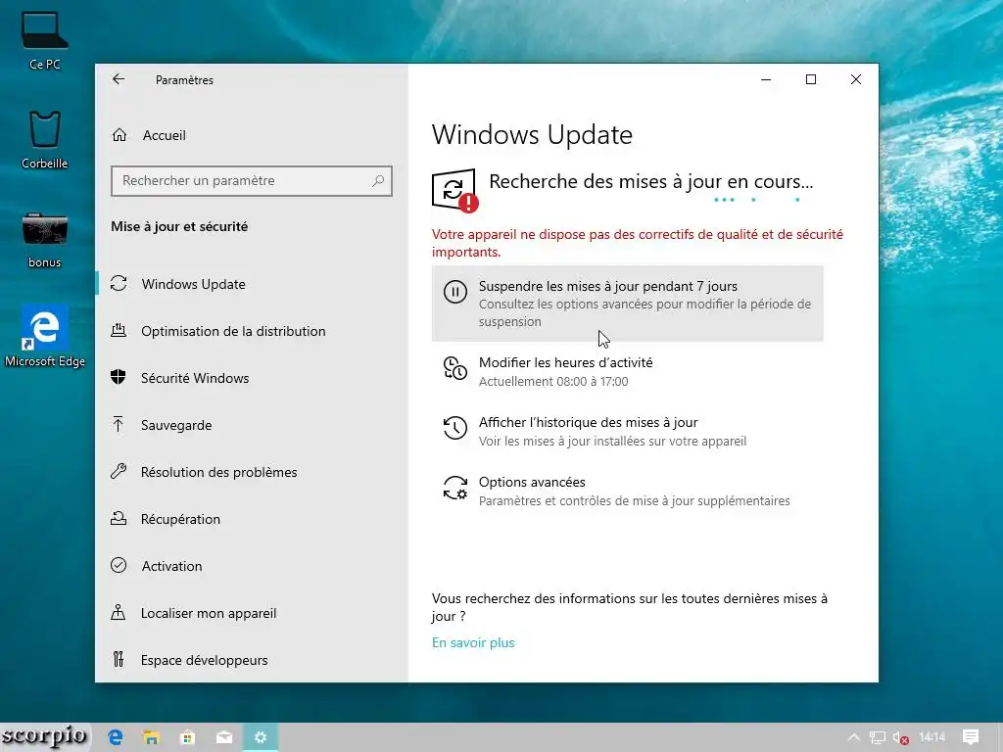Viewport: 1003px width, 752px height.
Task: Open Accueil home icon in sidebar
Action: (x=119, y=135)
